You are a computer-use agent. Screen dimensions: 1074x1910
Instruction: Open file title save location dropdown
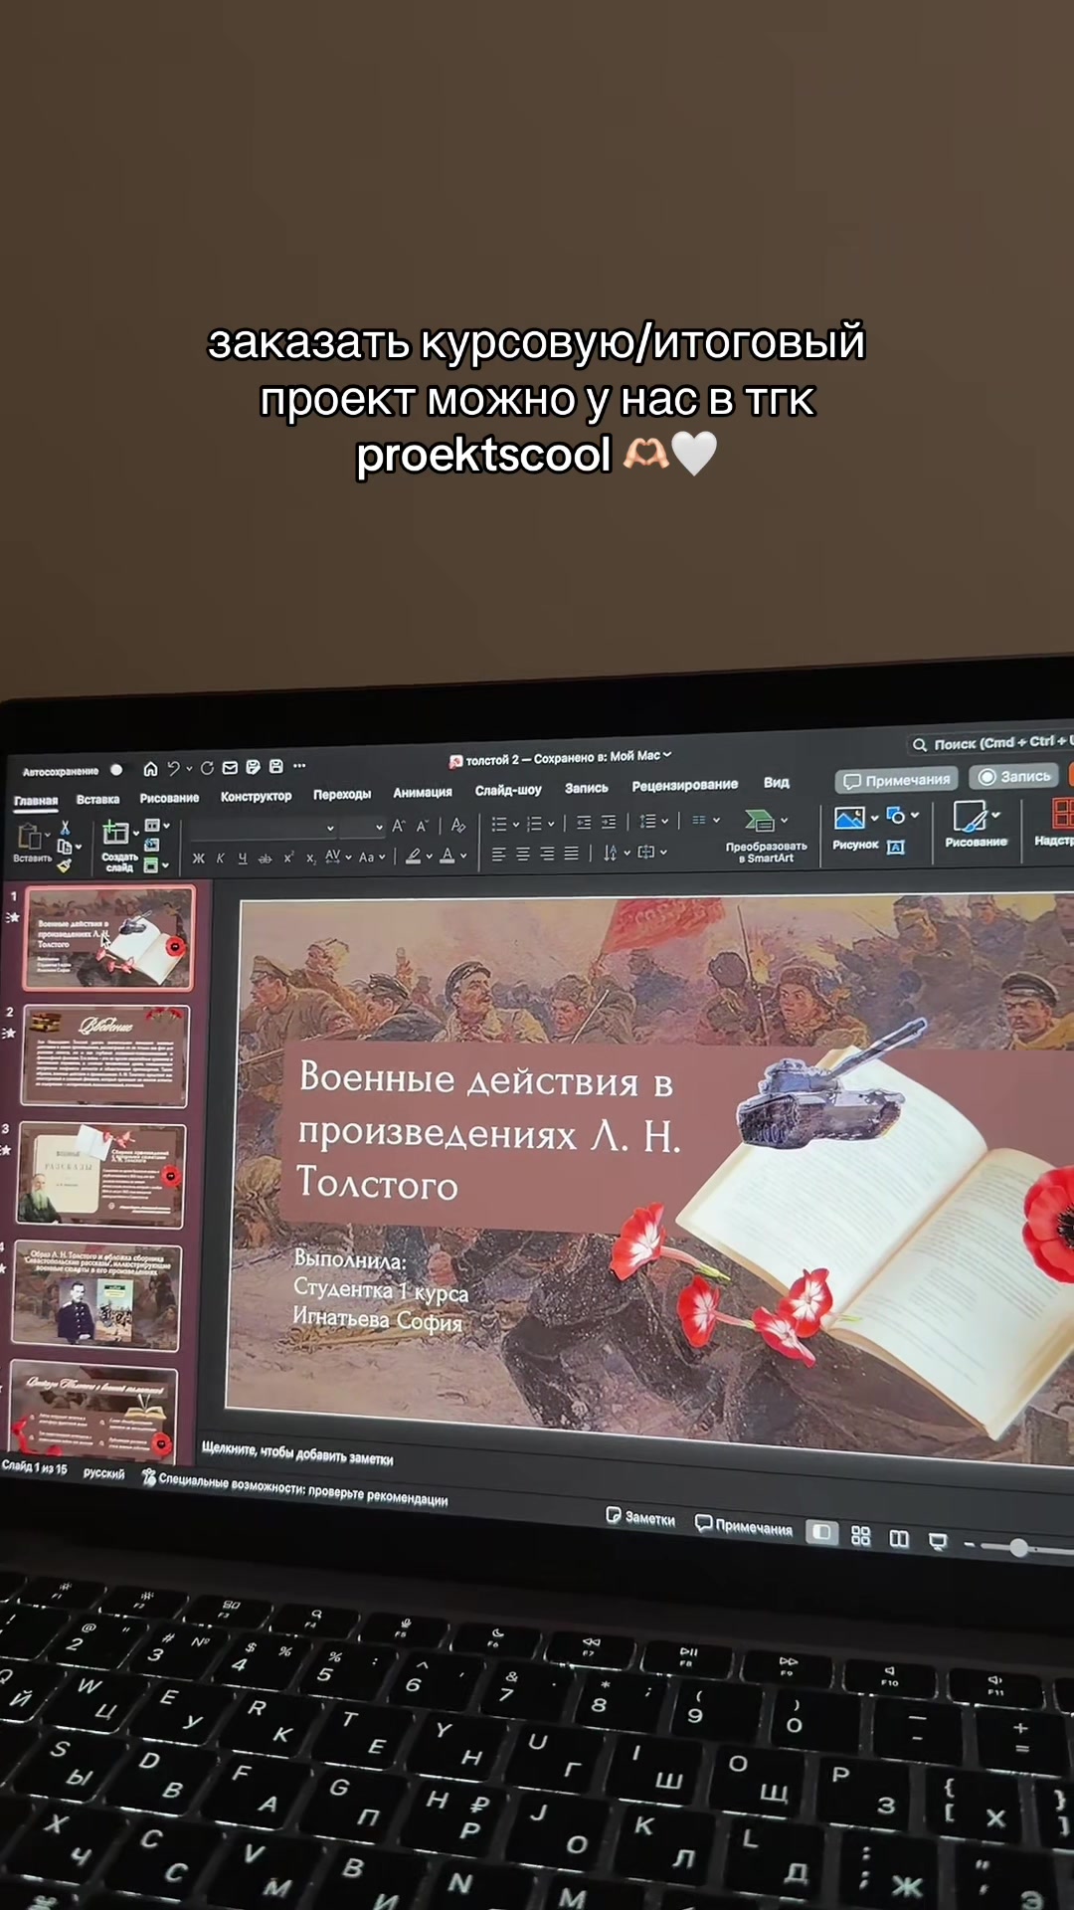(x=666, y=755)
